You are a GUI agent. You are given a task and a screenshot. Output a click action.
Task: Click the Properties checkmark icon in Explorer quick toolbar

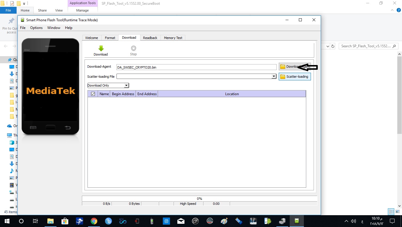click(x=12, y=4)
